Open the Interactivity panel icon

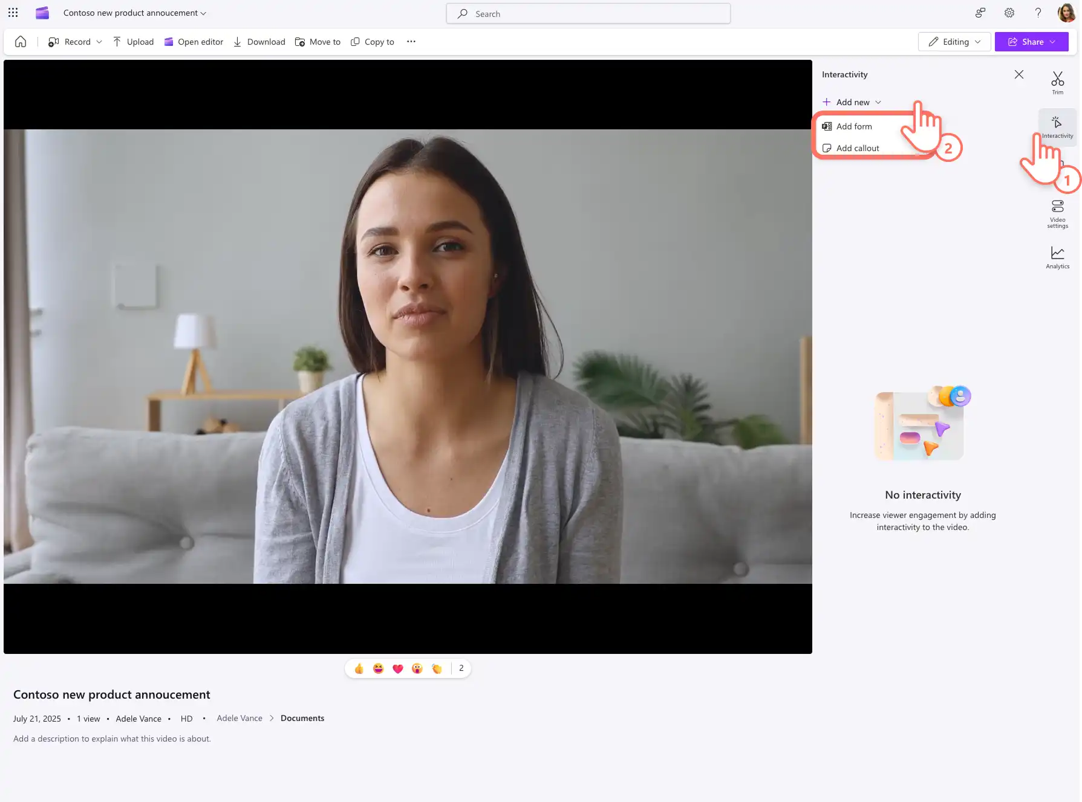coord(1057,126)
